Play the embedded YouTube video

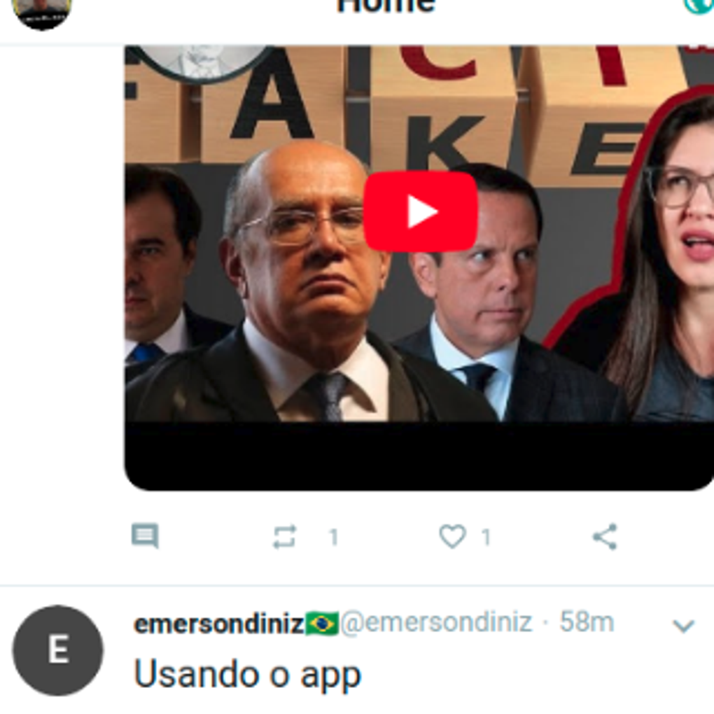[420, 211]
